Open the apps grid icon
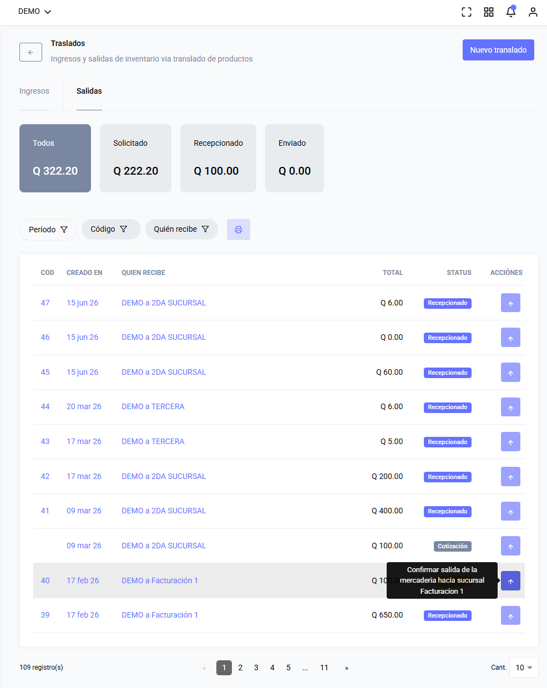Viewport: 547px width, 688px height. pos(489,12)
